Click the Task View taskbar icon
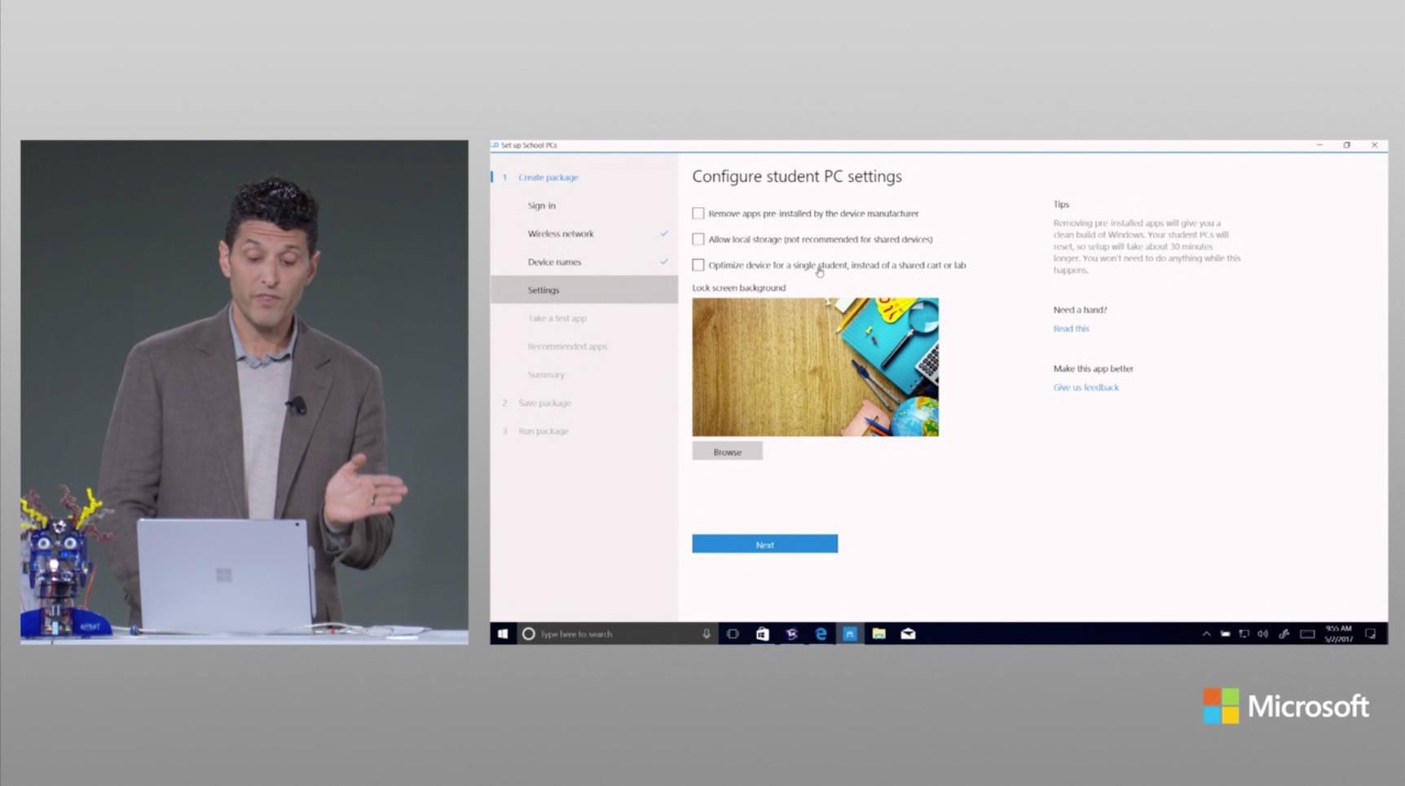The image size is (1405, 786). [x=733, y=634]
